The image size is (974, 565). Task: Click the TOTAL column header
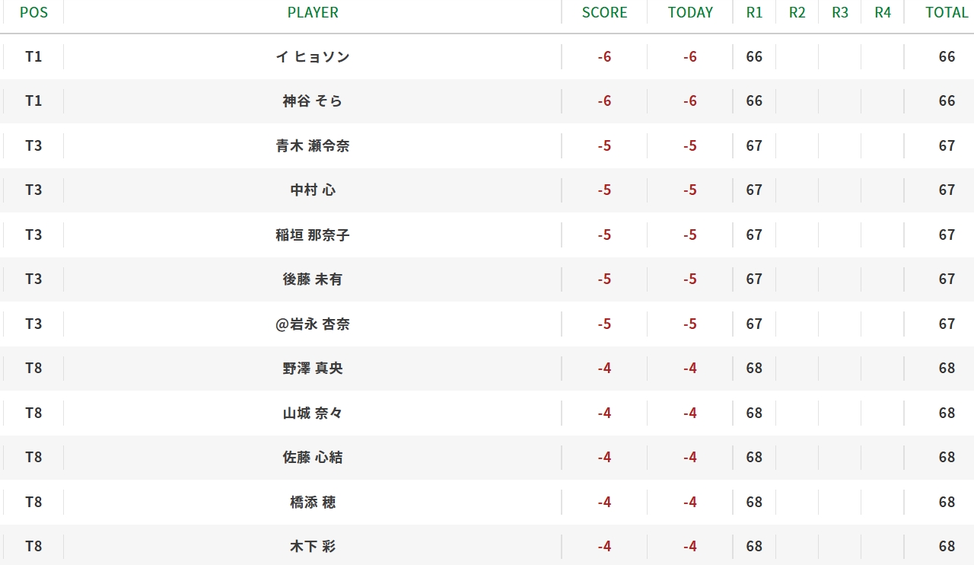946,12
